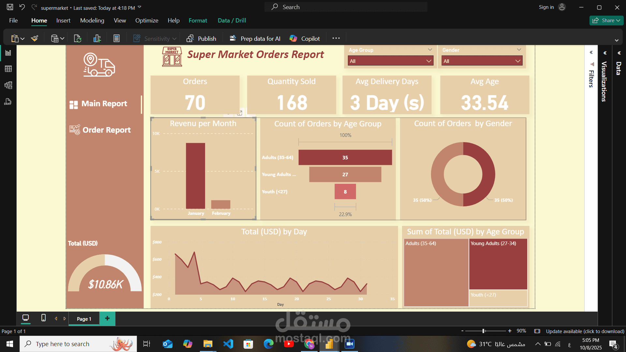This screenshot has height=352, width=626.
Task: Click Sign in
Action: (x=546, y=7)
